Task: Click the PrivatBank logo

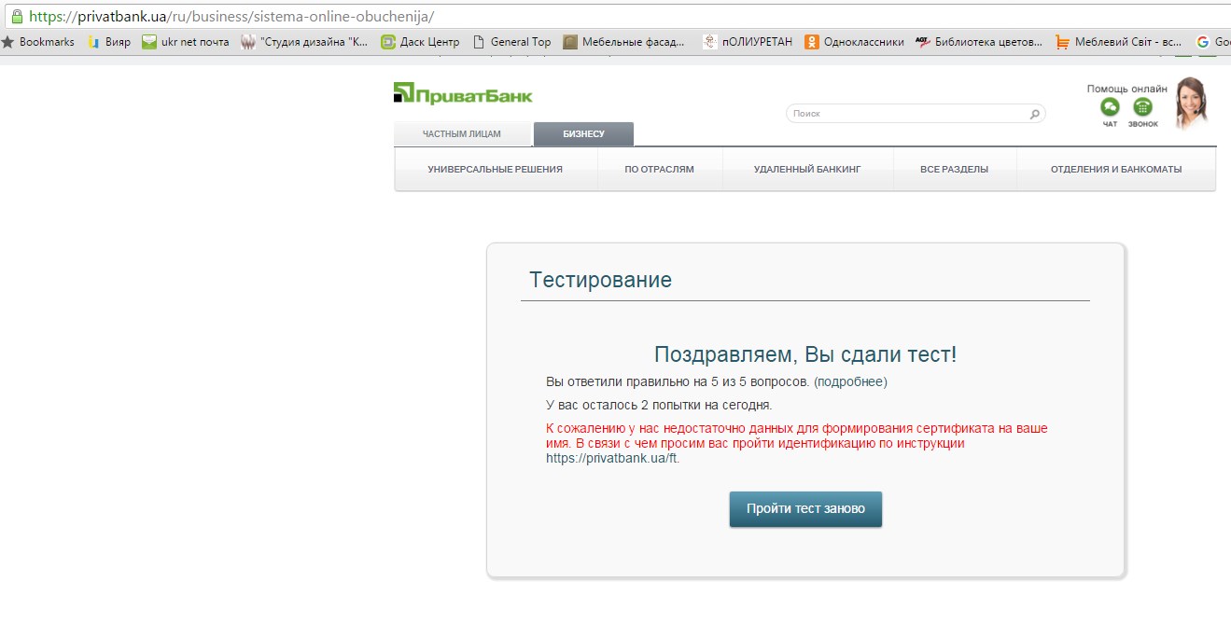Action: tap(463, 93)
